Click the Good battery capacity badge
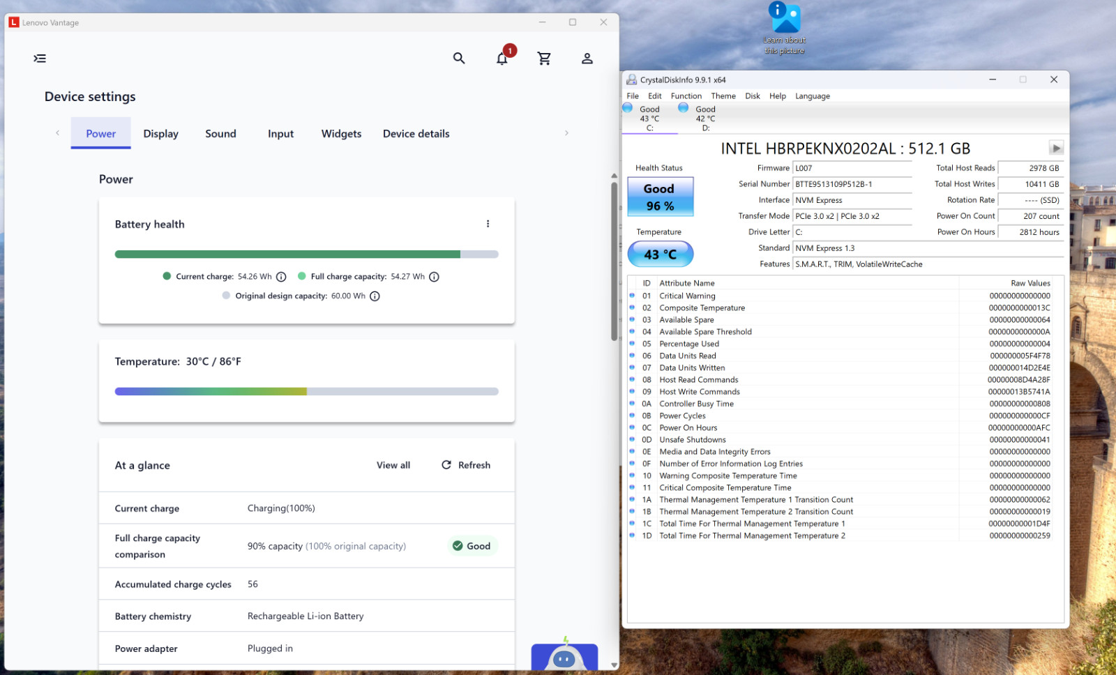This screenshot has height=675, width=1116. [x=472, y=546]
